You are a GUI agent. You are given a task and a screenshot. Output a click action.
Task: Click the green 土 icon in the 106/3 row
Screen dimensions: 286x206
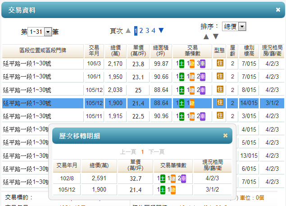pos(182,64)
